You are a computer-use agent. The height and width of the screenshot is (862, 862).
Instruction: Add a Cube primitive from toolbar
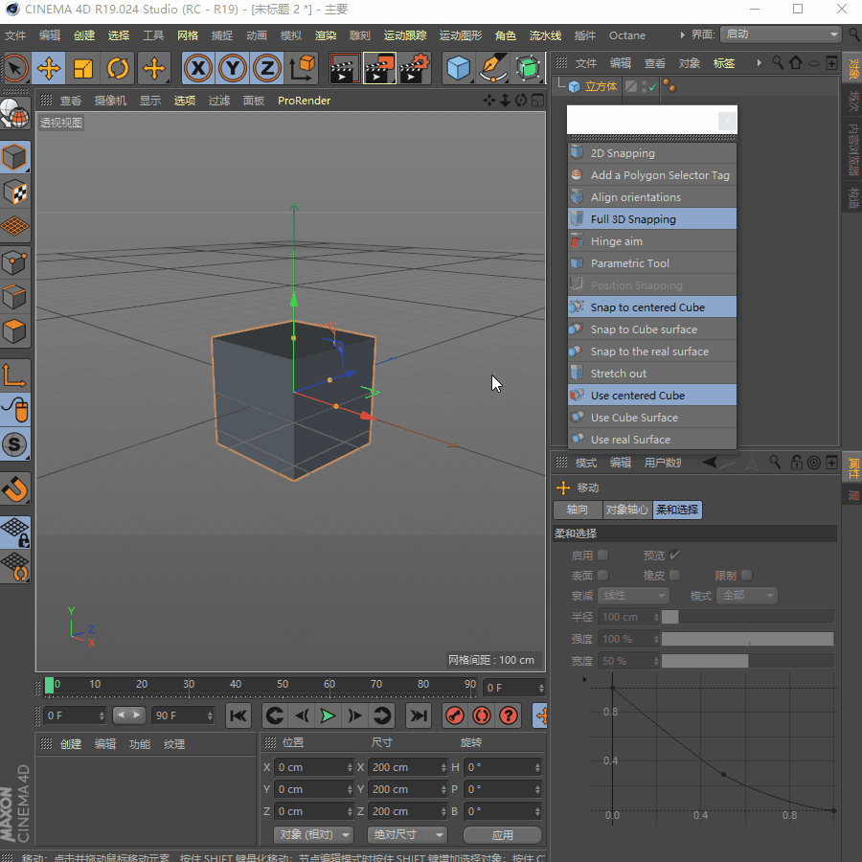(x=460, y=68)
